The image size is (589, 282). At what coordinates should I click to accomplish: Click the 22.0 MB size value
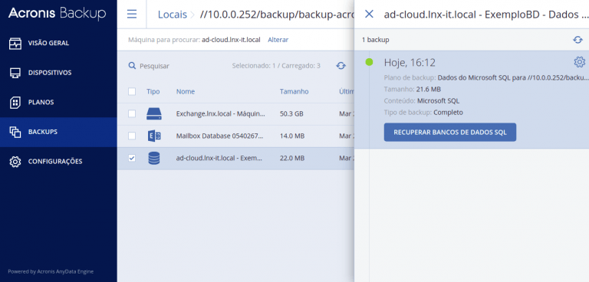coord(292,158)
